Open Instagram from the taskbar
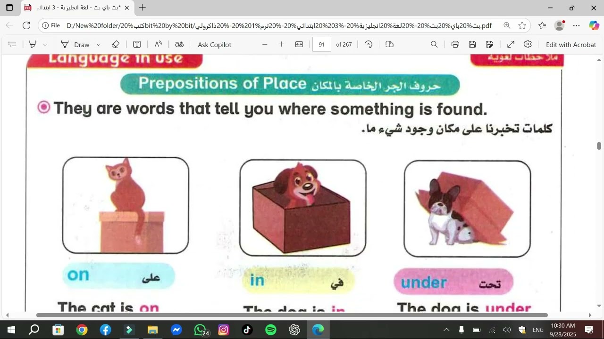 [x=224, y=330]
